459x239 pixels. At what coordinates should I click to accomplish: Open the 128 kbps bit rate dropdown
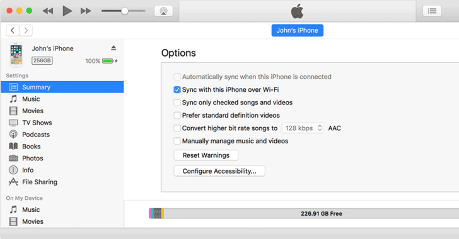click(x=303, y=128)
